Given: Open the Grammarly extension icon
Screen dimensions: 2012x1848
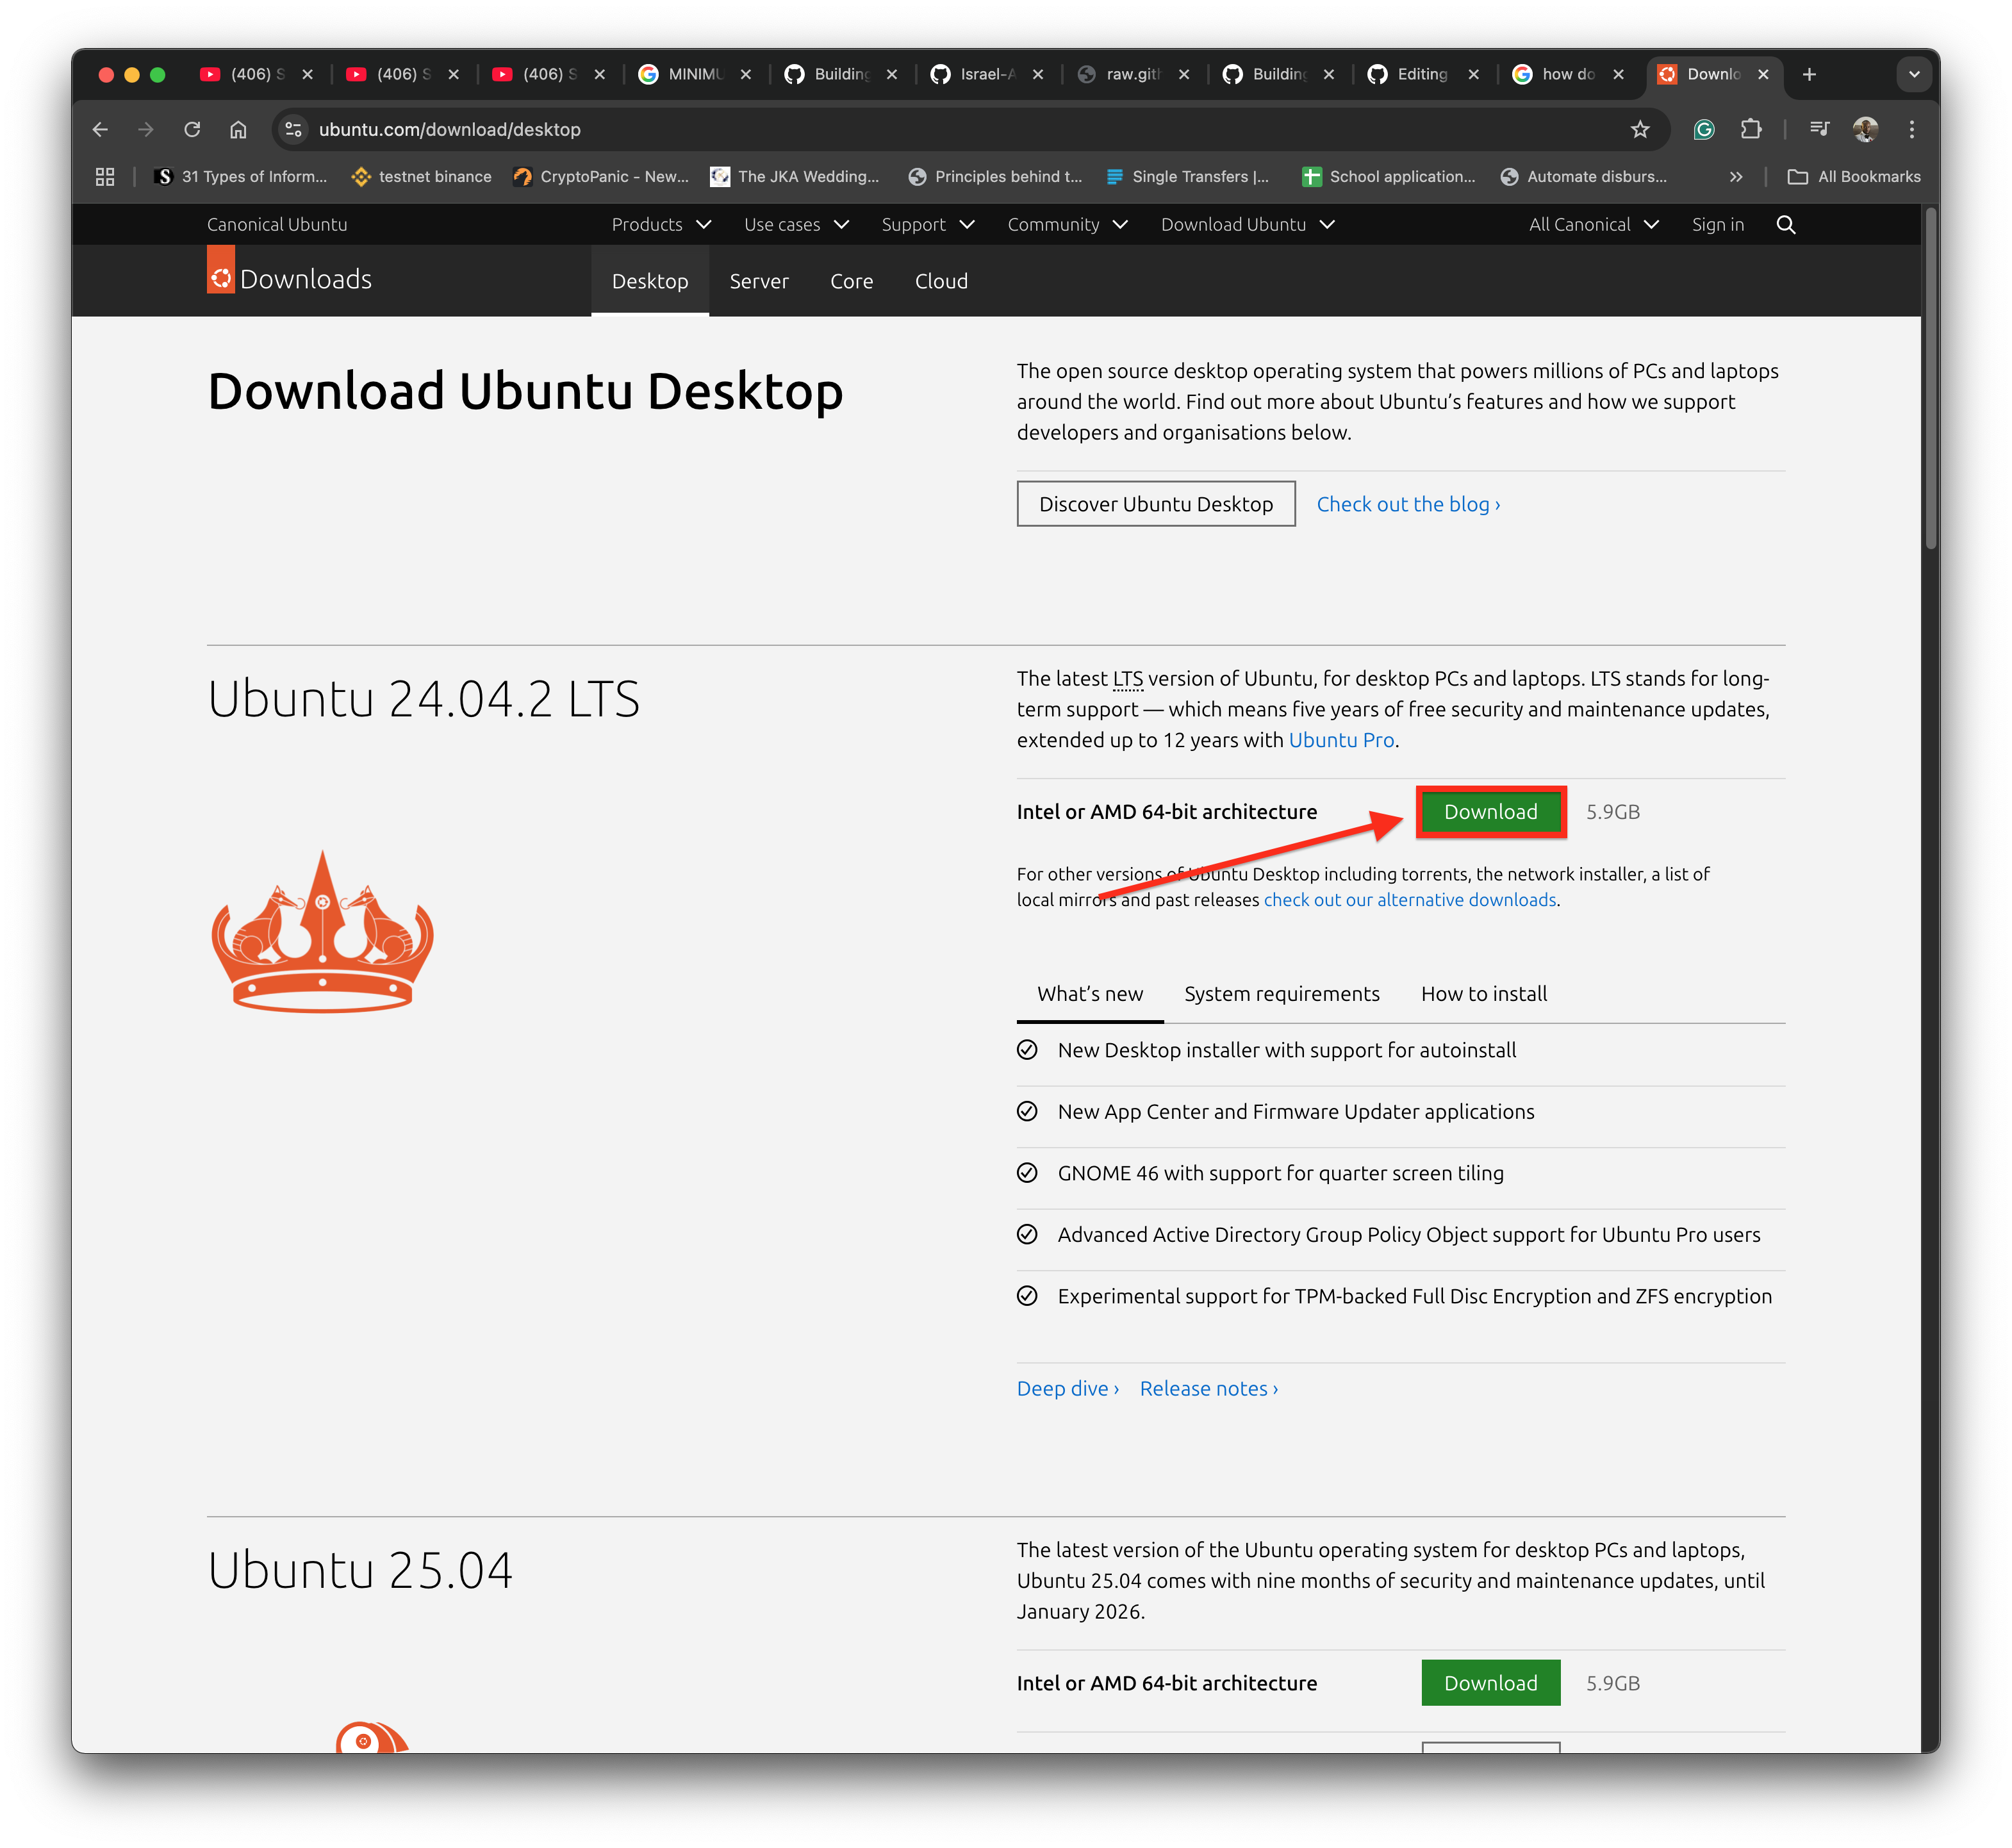Looking at the screenshot, I should [1704, 129].
